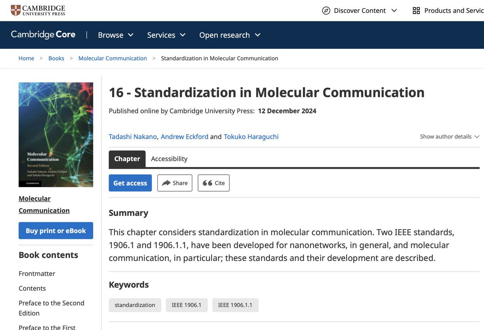Switch to the Accessibility tab
The height and width of the screenshot is (330, 484).
tap(169, 159)
